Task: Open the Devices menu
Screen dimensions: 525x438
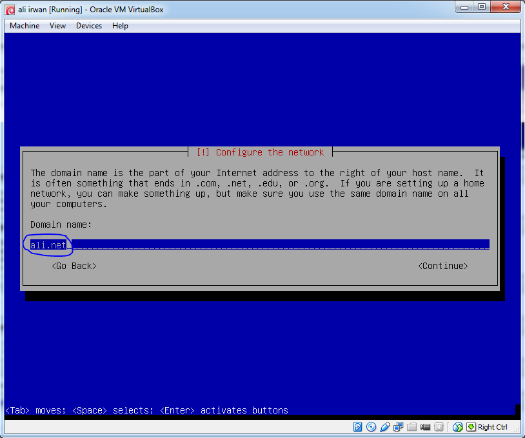Action: (89, 26)
